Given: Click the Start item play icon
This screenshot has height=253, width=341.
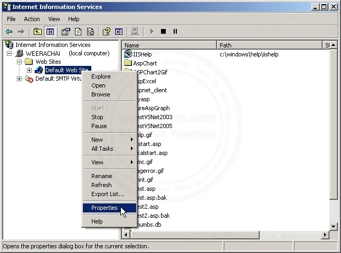Looking at the screenshot, I should [152, 32].
